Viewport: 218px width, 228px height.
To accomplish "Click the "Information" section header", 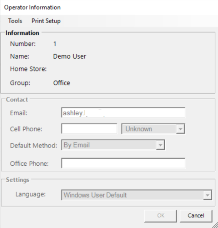I will click(x=22, y=33).
